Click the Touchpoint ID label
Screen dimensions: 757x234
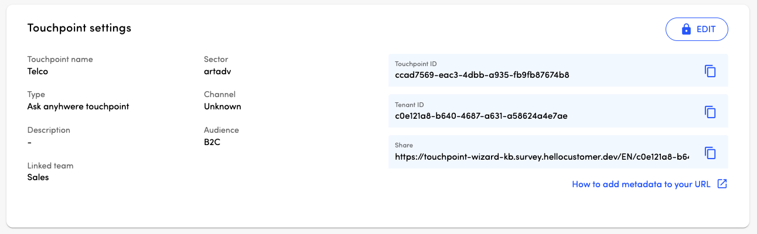pos(416,64)
